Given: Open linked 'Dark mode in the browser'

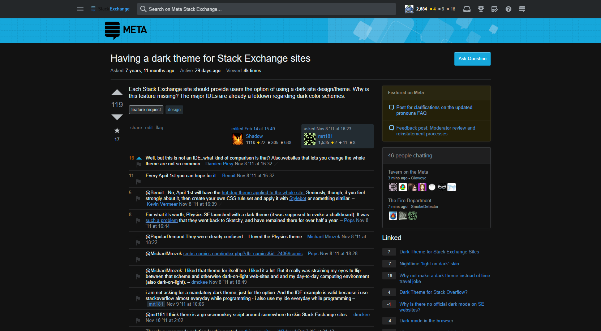Looking at the screenshot, I should [x=426, y=321].
